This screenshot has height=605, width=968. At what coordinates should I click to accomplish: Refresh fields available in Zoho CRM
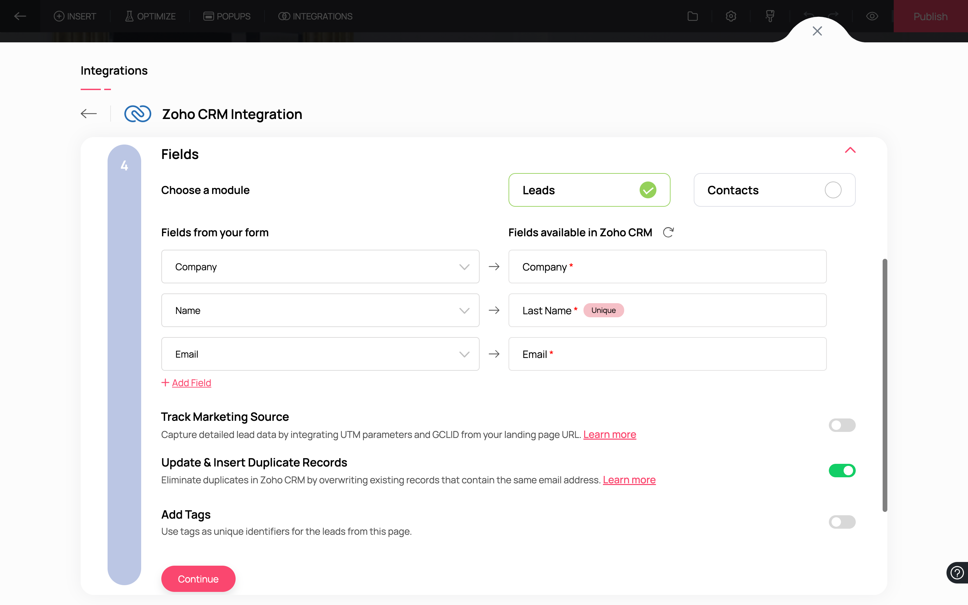669,233
